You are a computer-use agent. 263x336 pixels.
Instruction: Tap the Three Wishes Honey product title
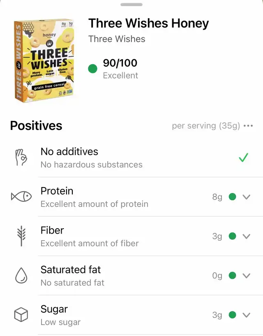coord(148,23)
